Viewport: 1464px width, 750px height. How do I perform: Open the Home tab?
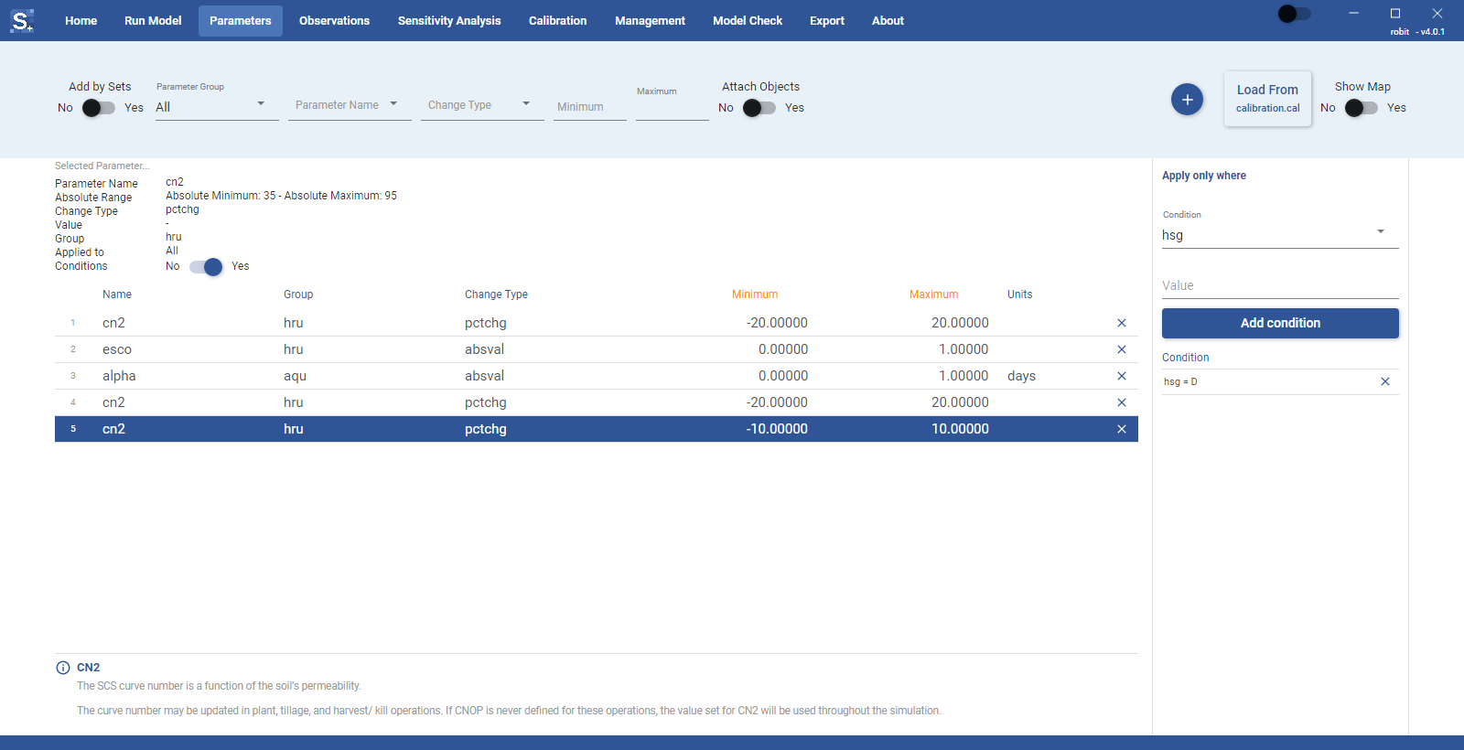pos(81,21)
